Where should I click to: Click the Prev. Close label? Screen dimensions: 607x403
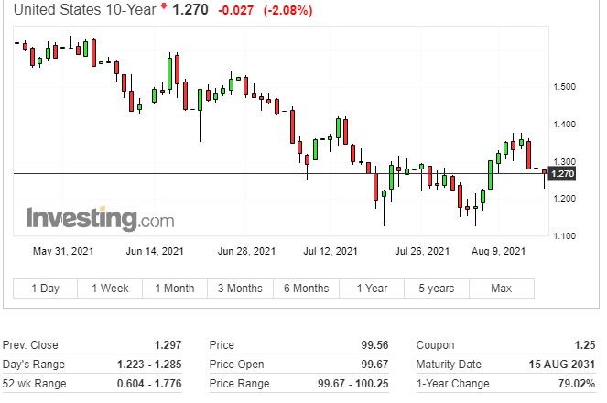(30, 345)
